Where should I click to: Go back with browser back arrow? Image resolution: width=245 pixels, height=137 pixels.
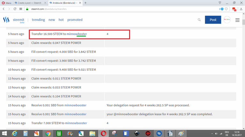click(4, 9)
